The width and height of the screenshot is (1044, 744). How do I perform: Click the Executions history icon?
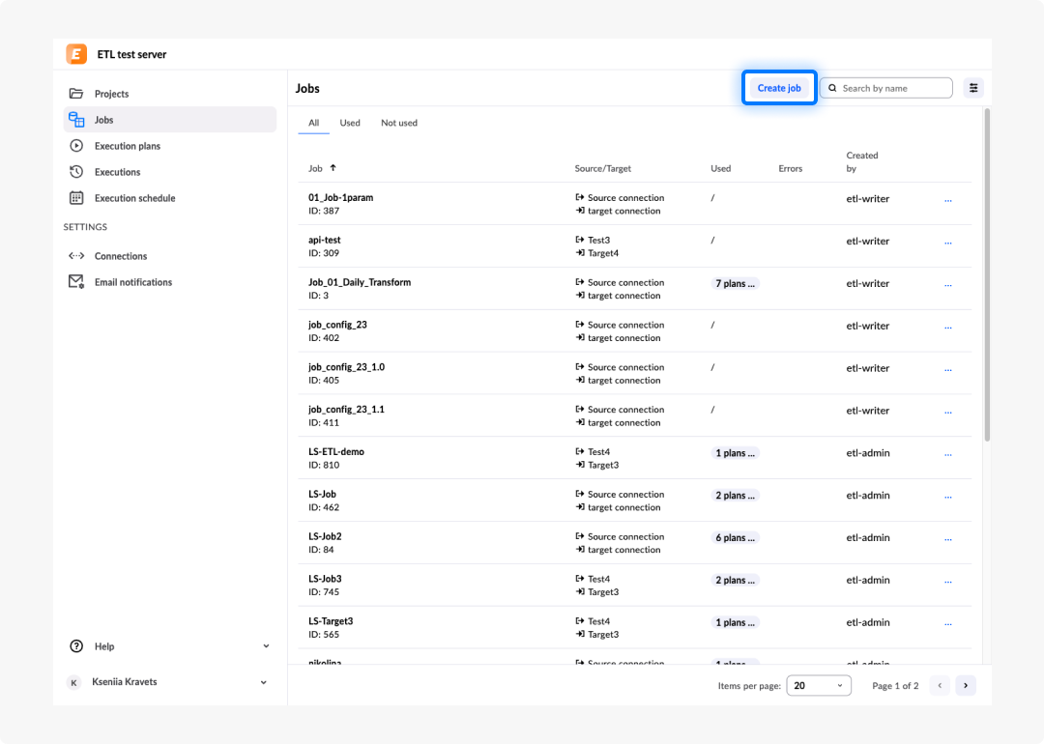pyautogui.click(x=76, y=172)
